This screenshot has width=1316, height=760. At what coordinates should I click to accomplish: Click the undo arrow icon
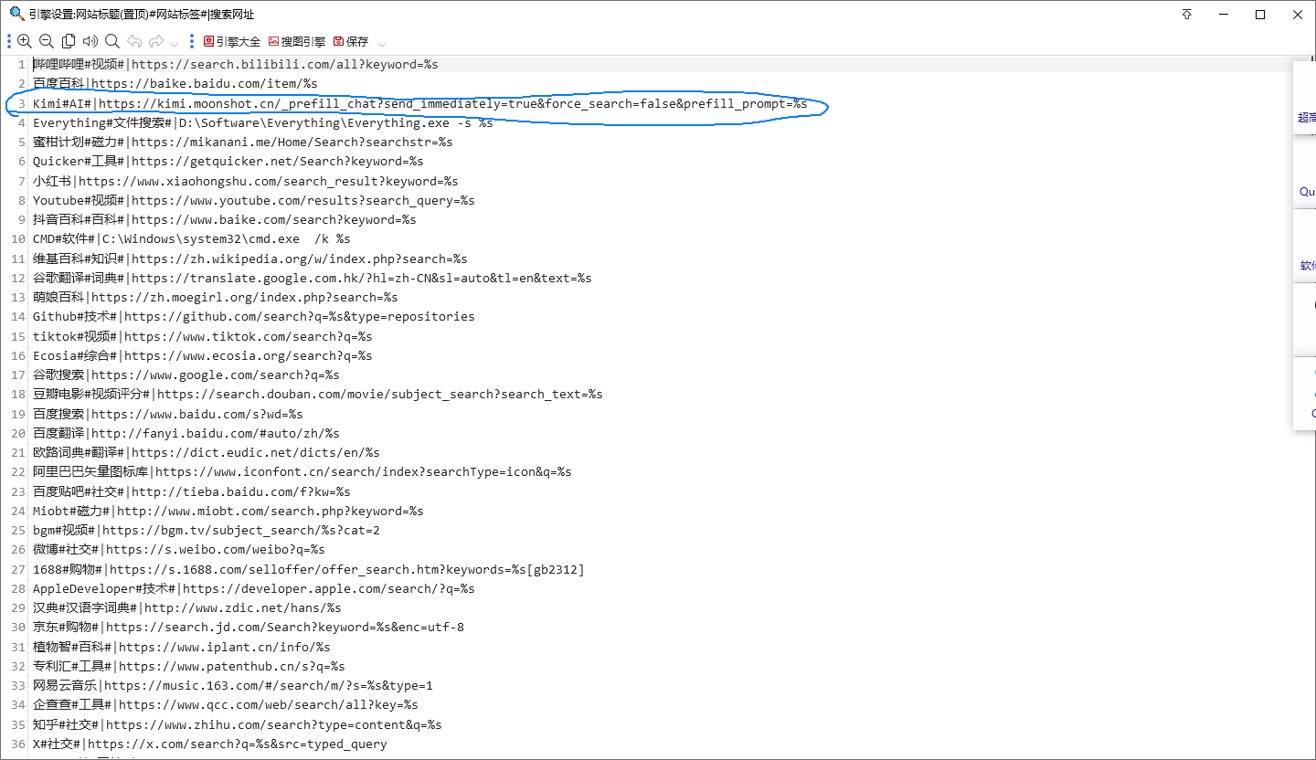(x=134, y=41)
